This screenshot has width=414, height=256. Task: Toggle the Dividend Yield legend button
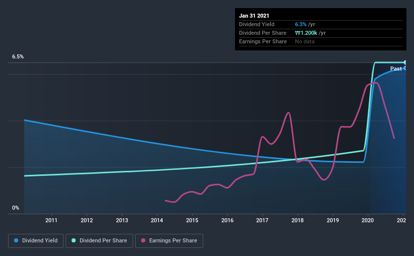click(x=36, y=241)
